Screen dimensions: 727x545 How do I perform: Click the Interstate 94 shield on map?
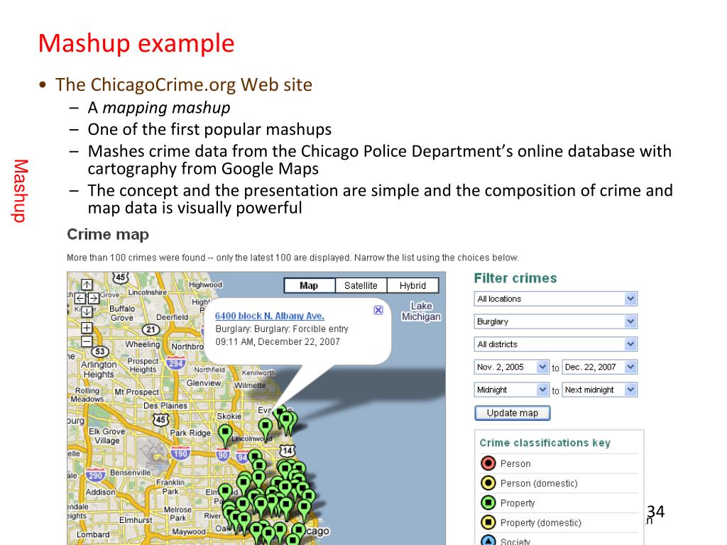pyautogui.click(x=242, y=458)
